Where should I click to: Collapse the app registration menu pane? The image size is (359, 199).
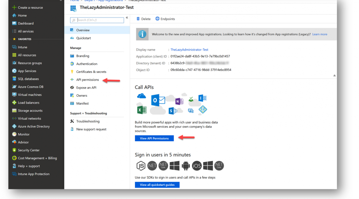(x=127, y=18)
